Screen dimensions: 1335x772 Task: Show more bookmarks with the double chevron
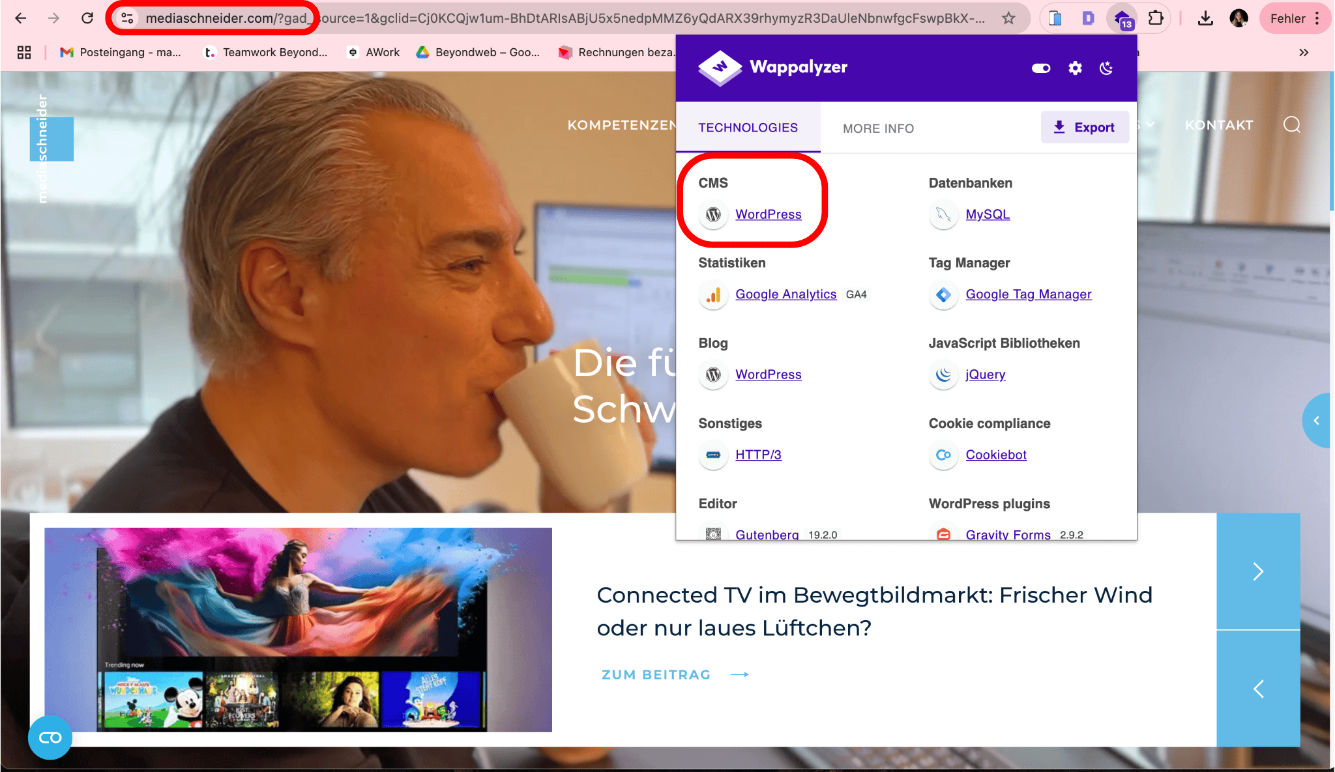coord(1303,52)
